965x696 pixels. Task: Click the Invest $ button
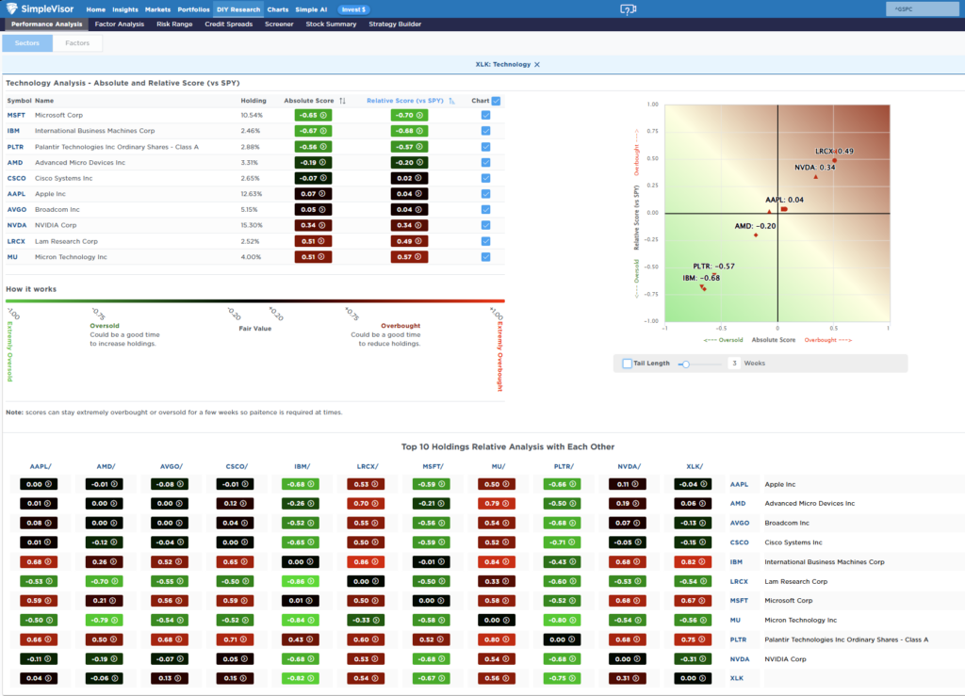pyautogui.click(x=353, y=9)
